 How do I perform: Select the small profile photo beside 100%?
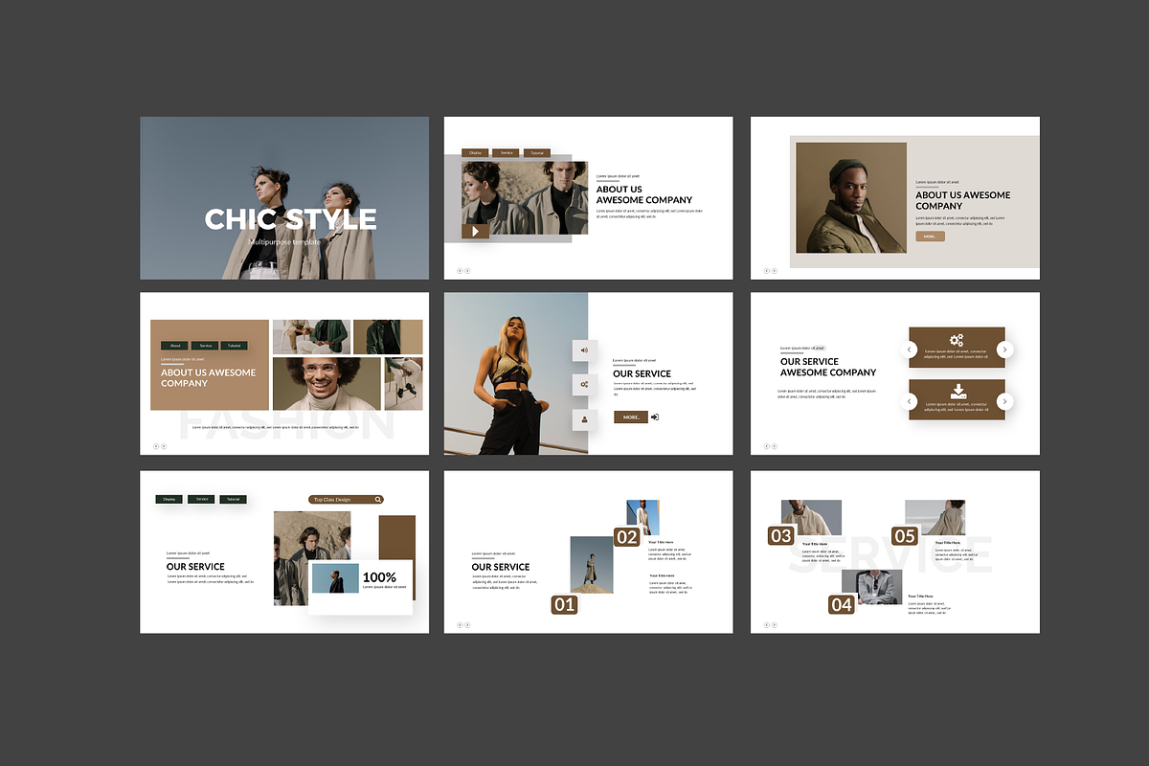pos(335,578)
